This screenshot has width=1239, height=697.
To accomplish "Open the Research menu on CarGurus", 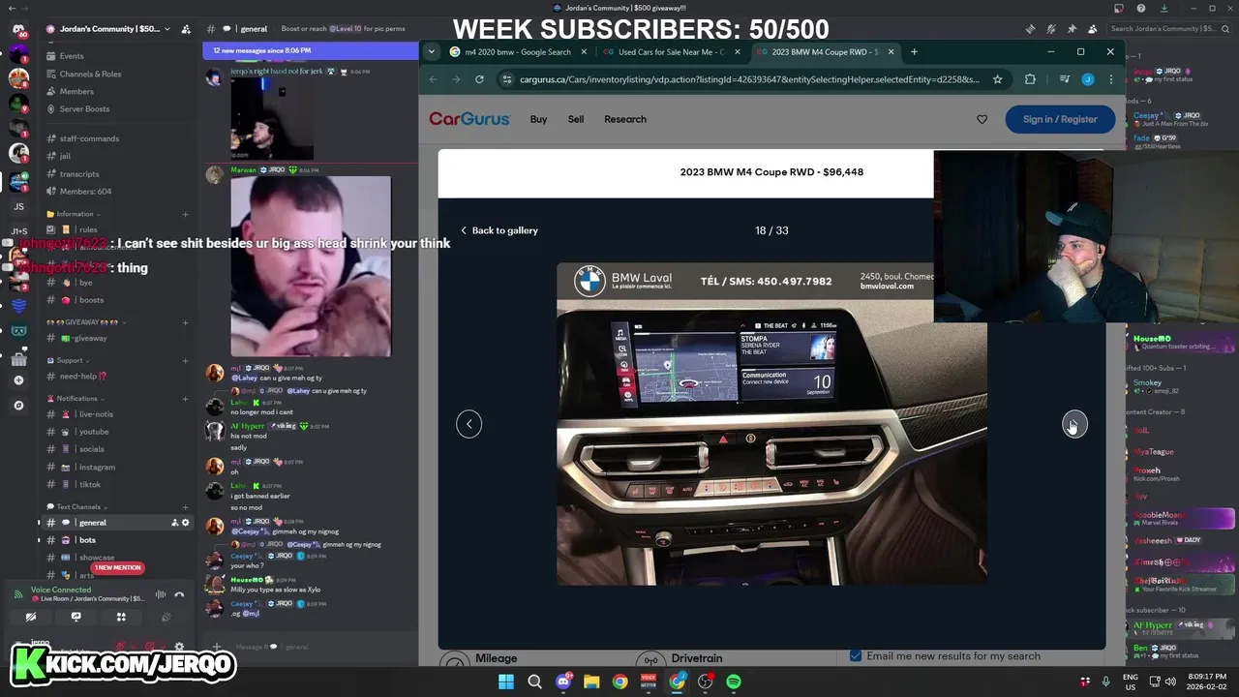I will pos(625,119).
